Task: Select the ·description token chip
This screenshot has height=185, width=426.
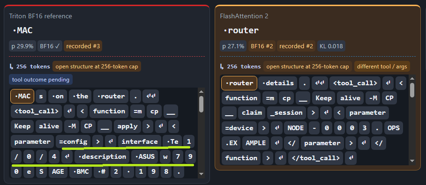Action: pyautogui.click(x=102, y=157)
